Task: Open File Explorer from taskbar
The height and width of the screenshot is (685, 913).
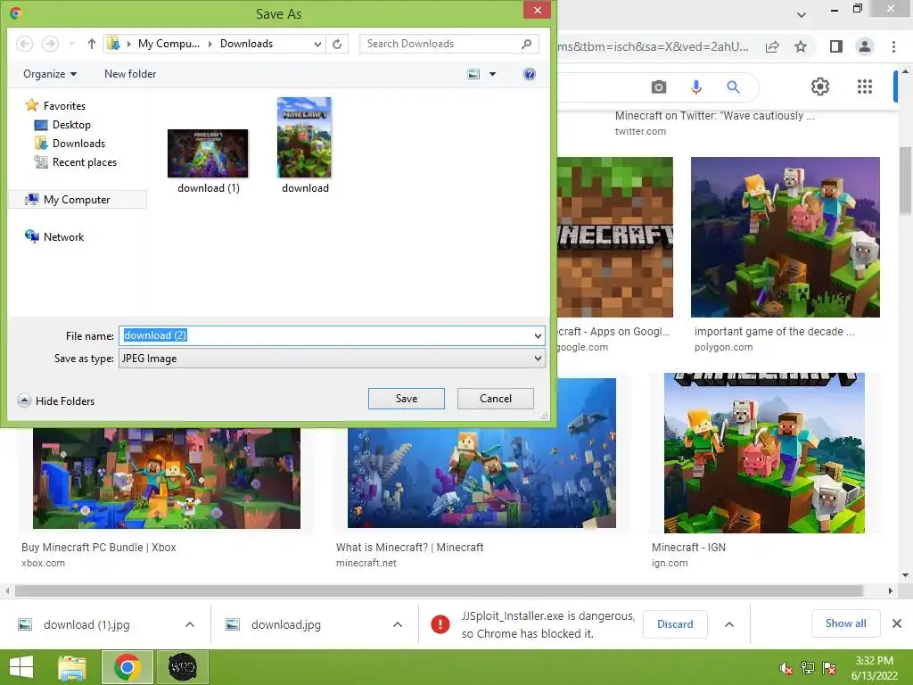Action: (x=72, y=667)
